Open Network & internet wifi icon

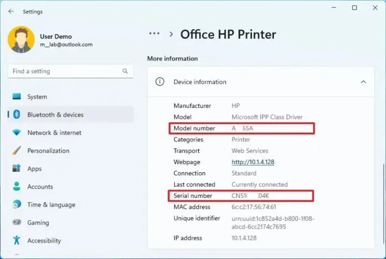(x=17, y=132)
